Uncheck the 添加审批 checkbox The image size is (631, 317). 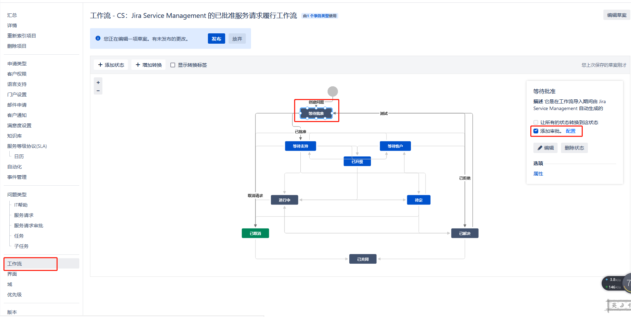(536, 131)
